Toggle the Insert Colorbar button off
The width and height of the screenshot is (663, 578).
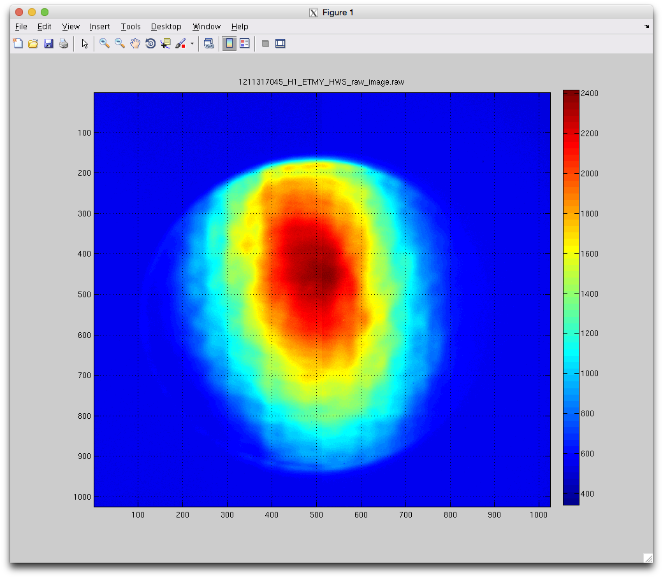[x=229, y=44]
